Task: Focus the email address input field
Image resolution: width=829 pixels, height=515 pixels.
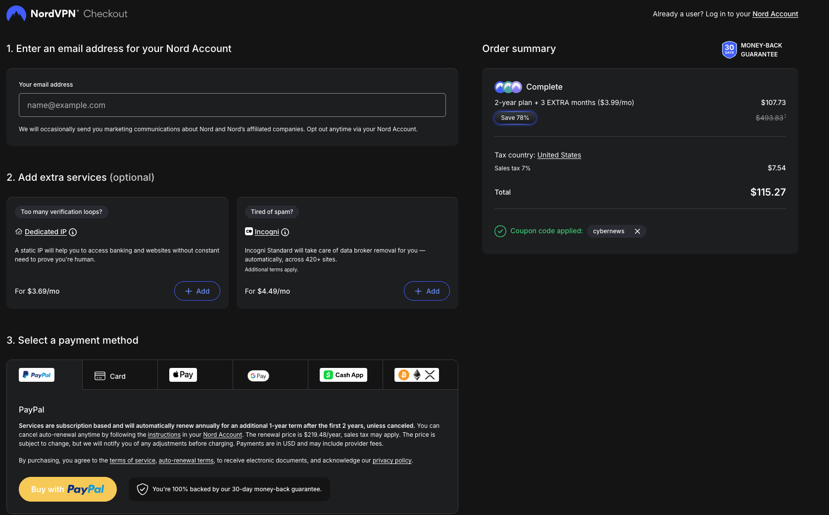Action: pos(232,105)
